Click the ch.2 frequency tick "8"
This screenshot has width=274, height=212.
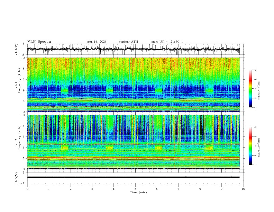pos(24,126)
